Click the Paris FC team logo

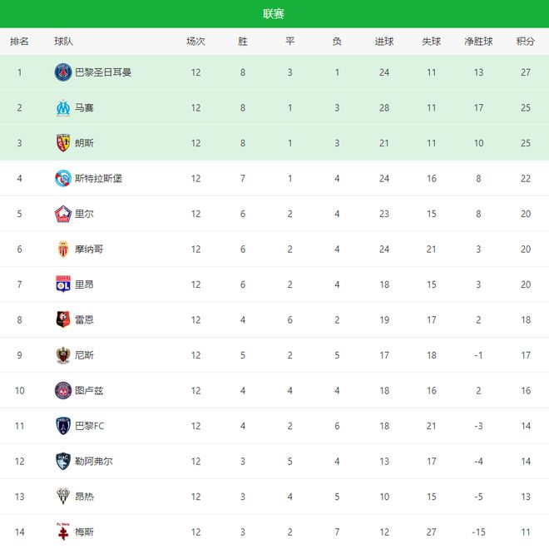click(x=63, y=426)
